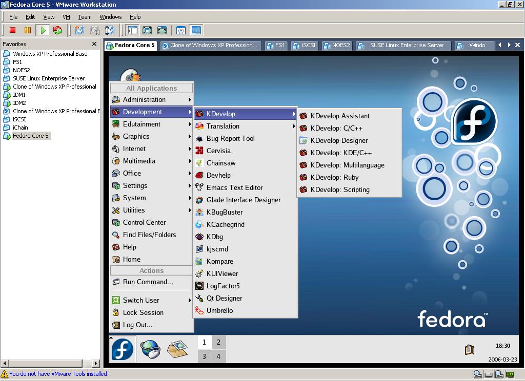Expand the Office submenu
The height and width of the screenshot is (381, 525).
coord(152,173)
